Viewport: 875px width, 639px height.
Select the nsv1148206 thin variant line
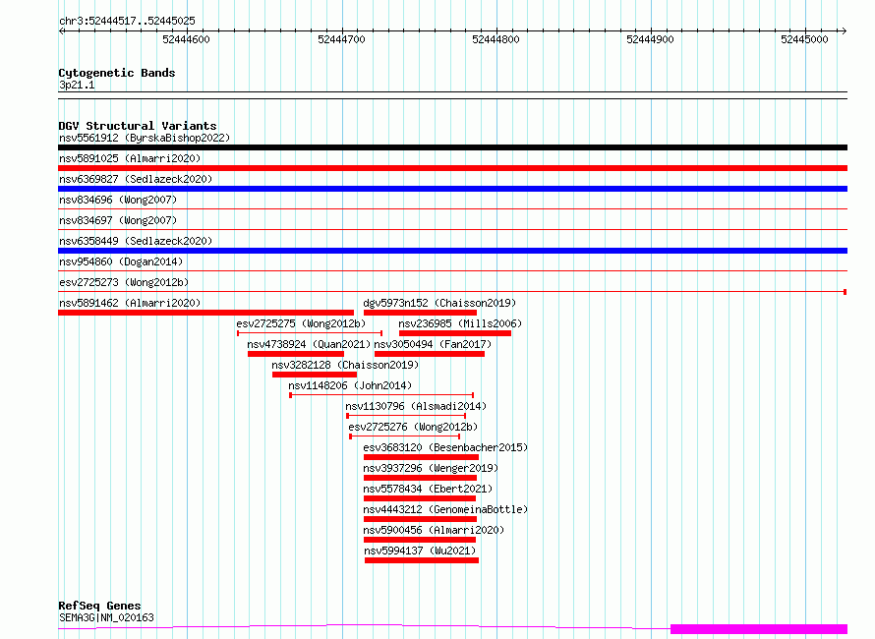click(381, 395)
